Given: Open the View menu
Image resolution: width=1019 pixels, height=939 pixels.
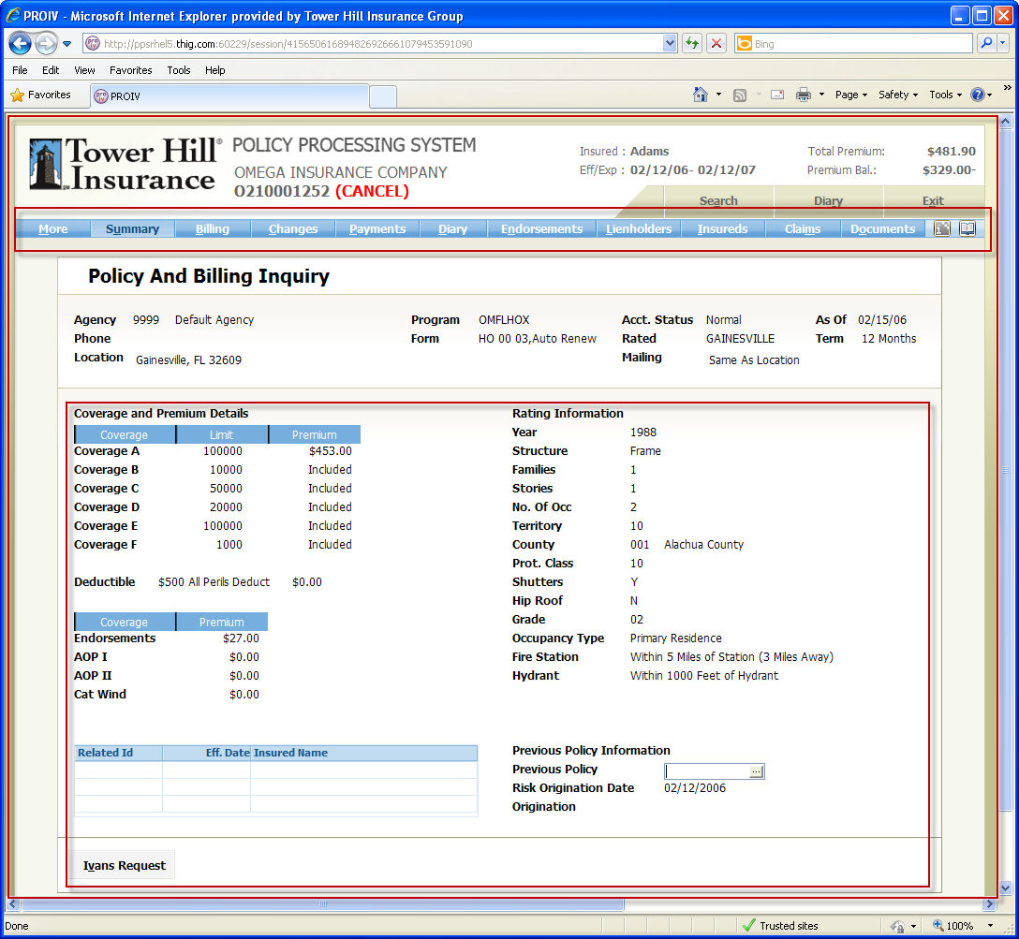Looking at the screenshot, I should point(84,70).
